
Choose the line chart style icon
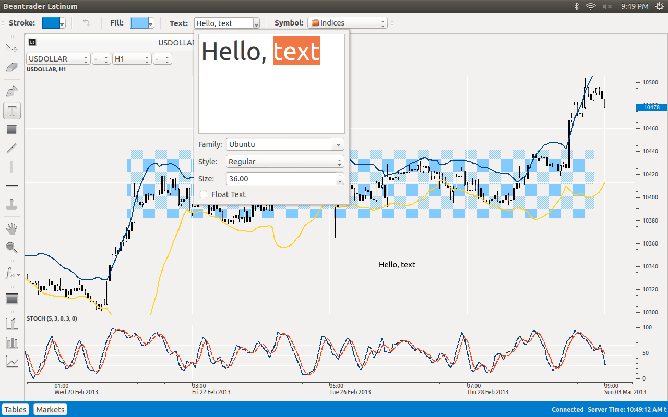12,361
